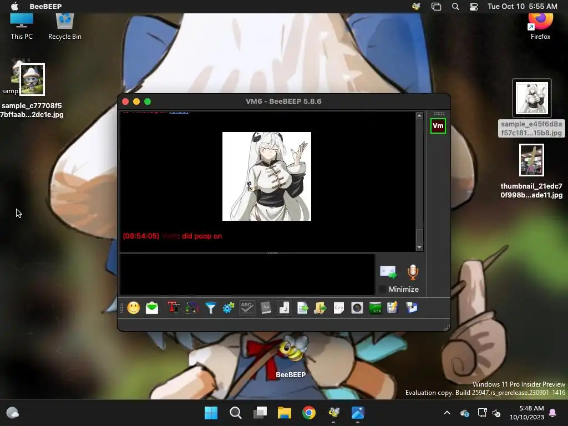This screenshot has height=426, width=568.
Task: Save chat with notepad pencil icon
Action: [393, 308]
